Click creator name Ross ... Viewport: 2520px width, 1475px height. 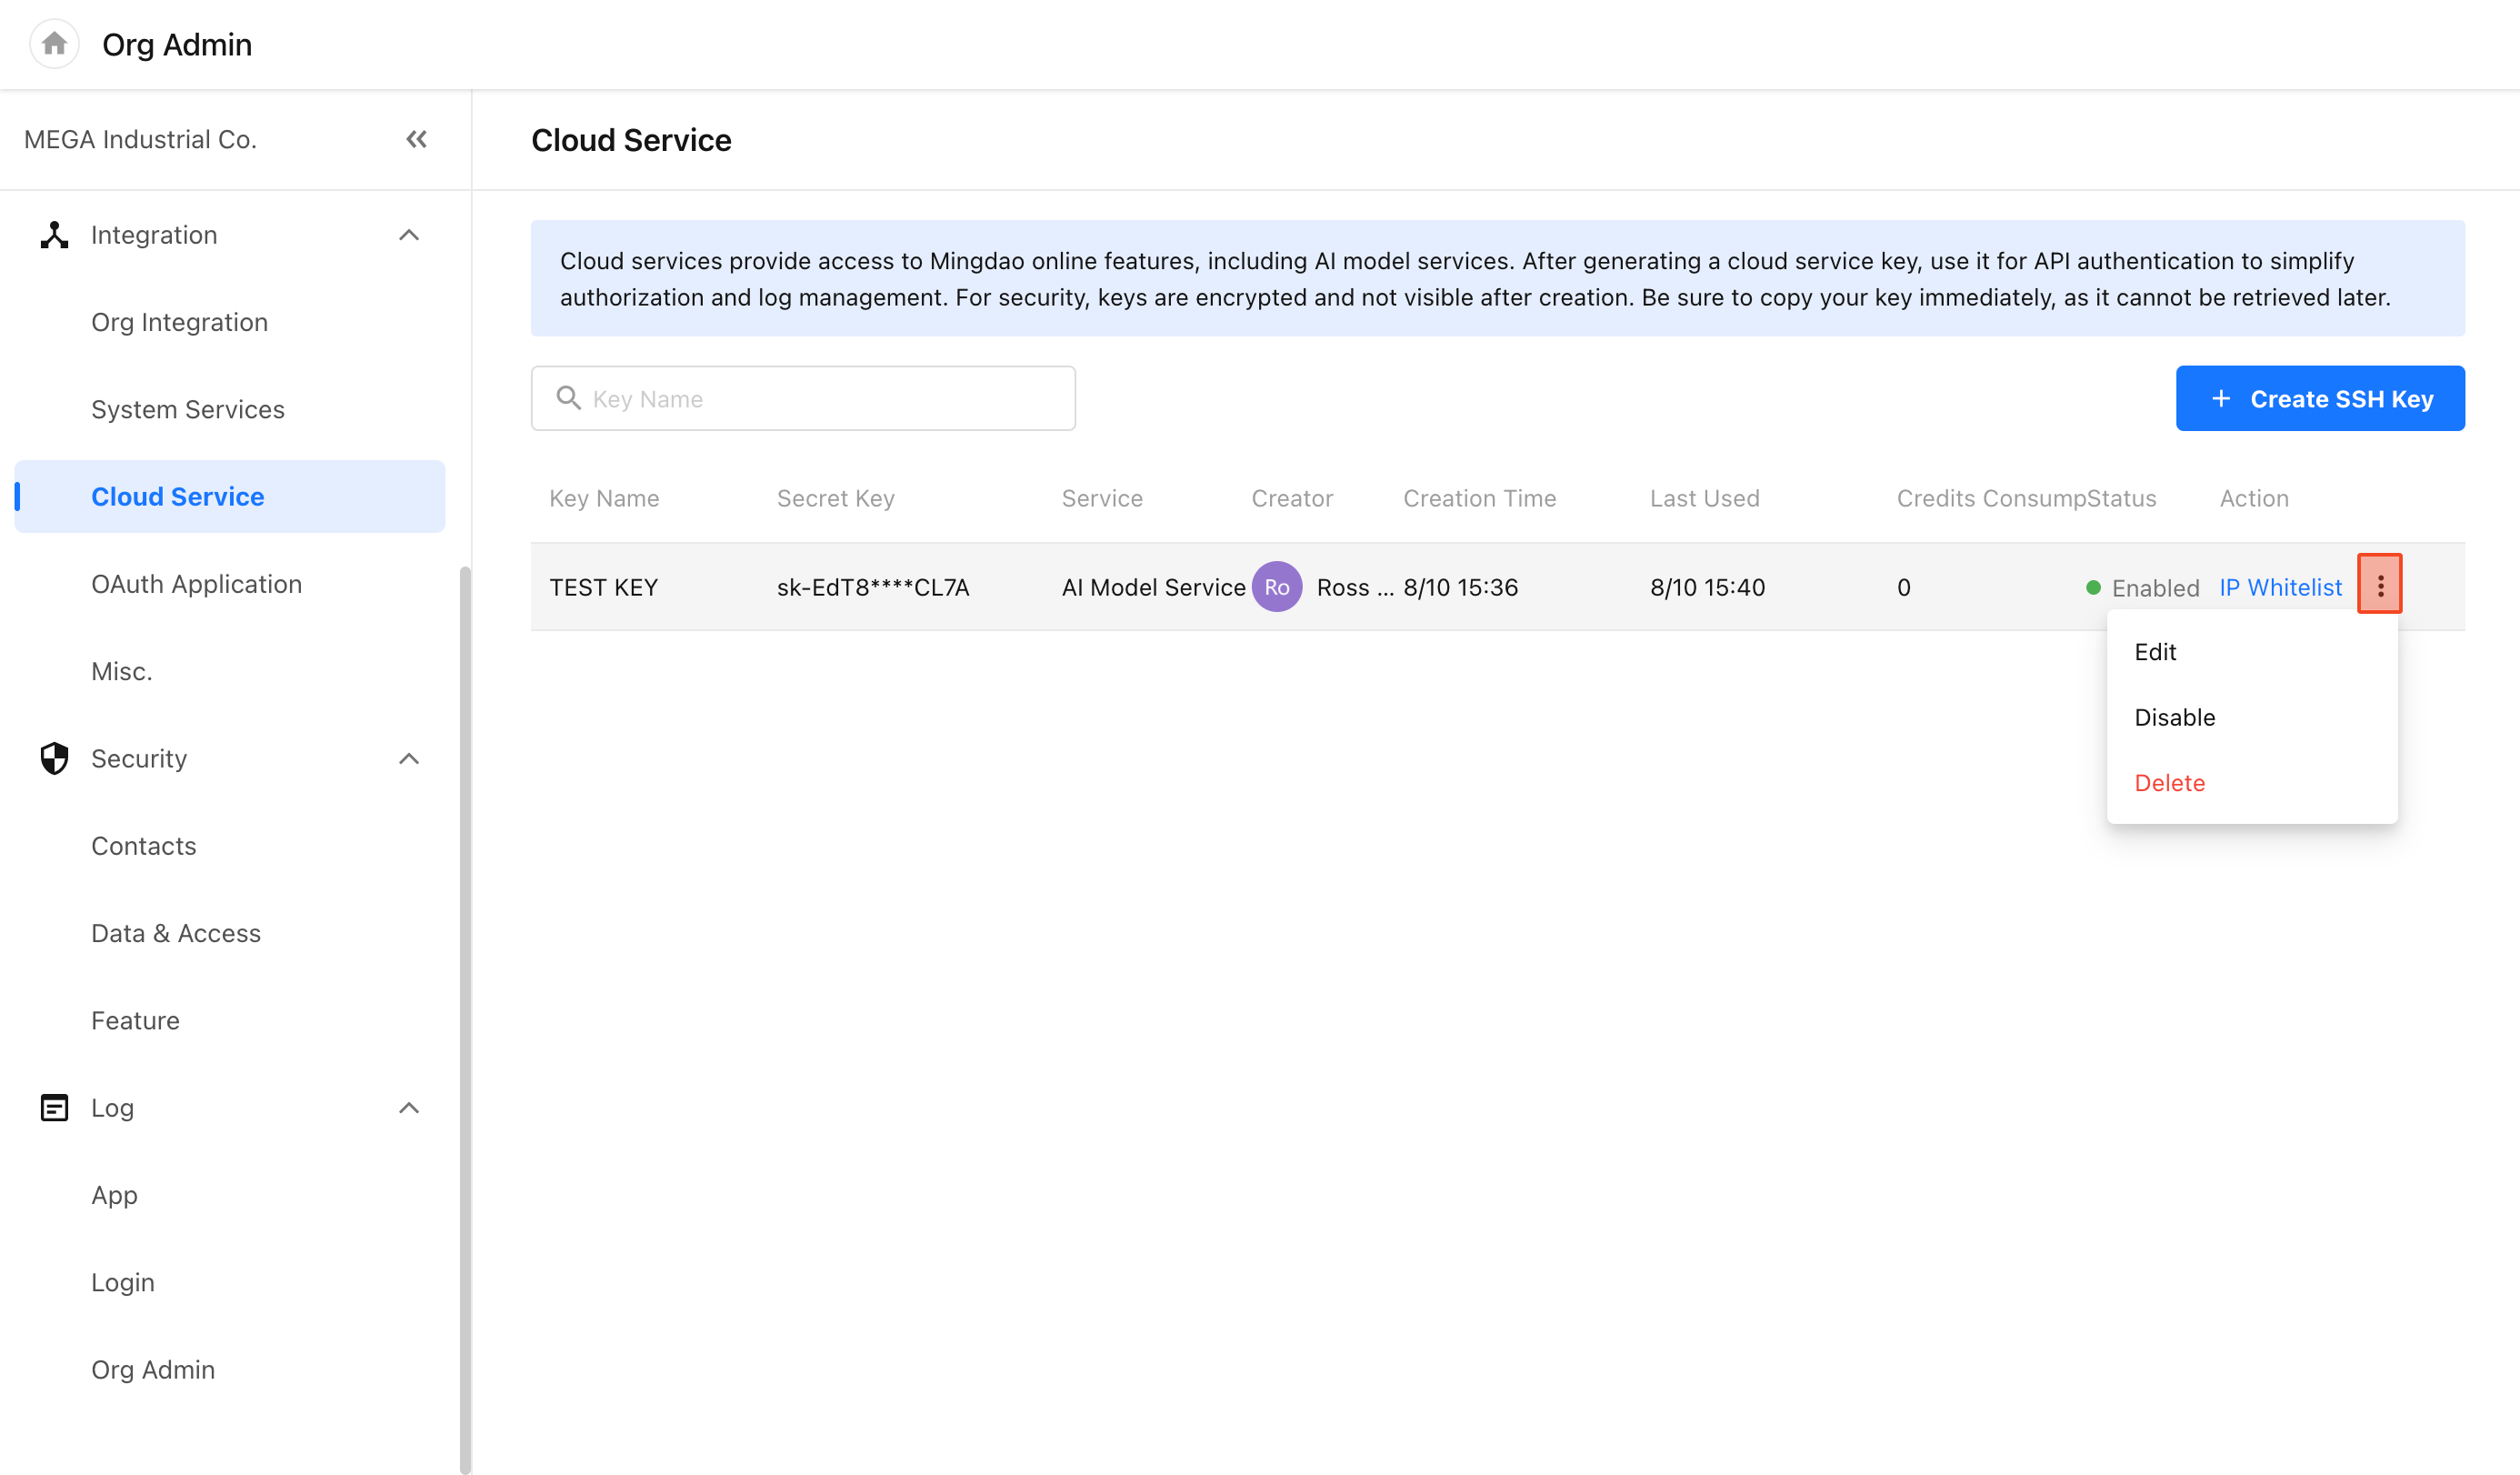pos(1355,588)
